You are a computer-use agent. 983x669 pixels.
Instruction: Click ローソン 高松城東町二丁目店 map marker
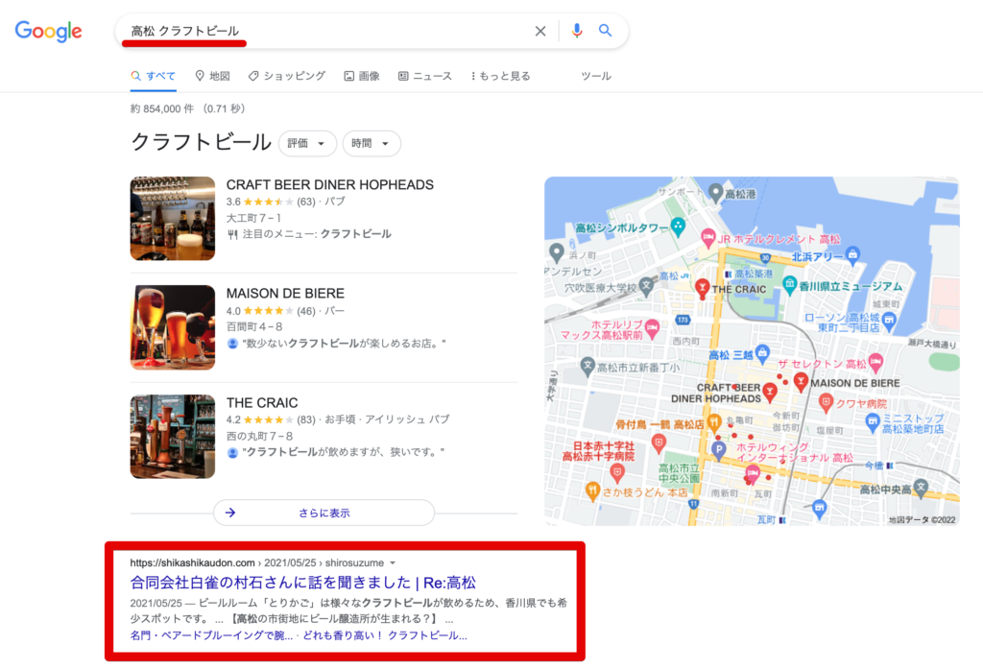pos(889,323)
